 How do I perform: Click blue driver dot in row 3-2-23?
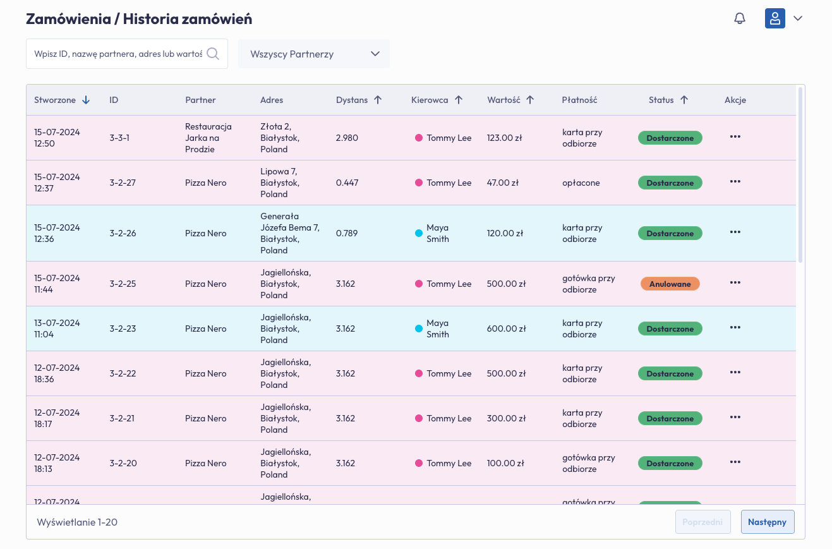pos(418,329)
